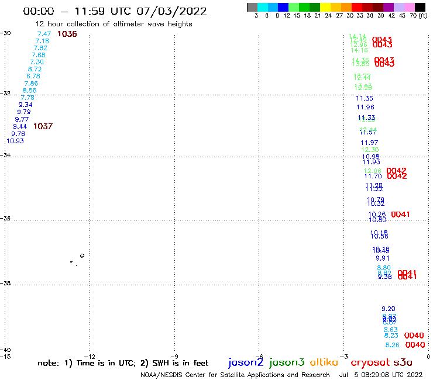
Task: Click the wave height 7.47
Action: (x=44, y=34)
